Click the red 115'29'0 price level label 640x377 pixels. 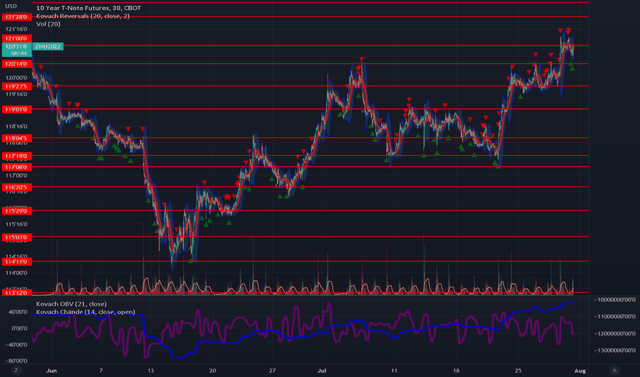point(16,210)
